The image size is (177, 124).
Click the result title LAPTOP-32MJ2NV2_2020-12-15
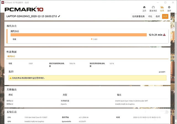pyautogui.click(x=32, y=16)
